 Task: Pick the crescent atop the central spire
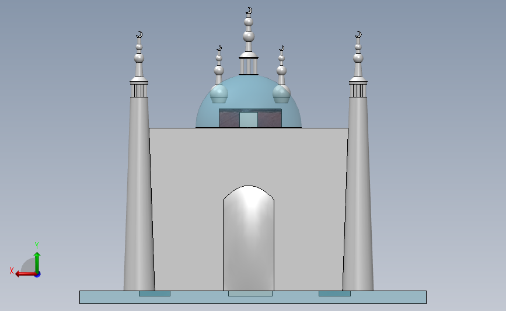point(249,11)
